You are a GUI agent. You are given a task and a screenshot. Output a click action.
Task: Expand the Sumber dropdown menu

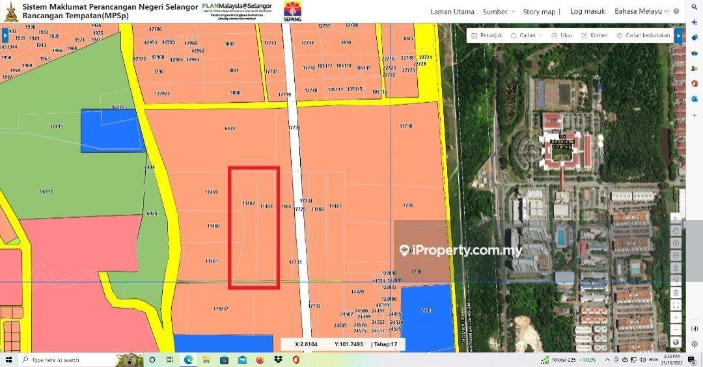(x=499, y=12)
